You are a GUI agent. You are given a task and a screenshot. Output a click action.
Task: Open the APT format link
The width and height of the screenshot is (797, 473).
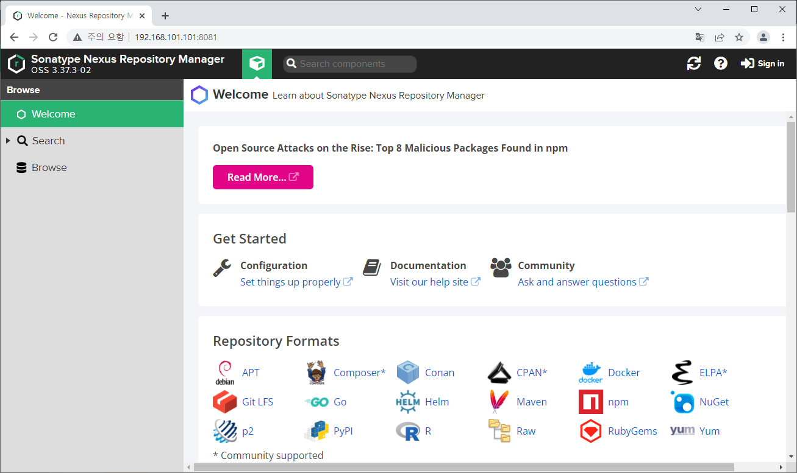pyautogui.click(x=251, y=373)
